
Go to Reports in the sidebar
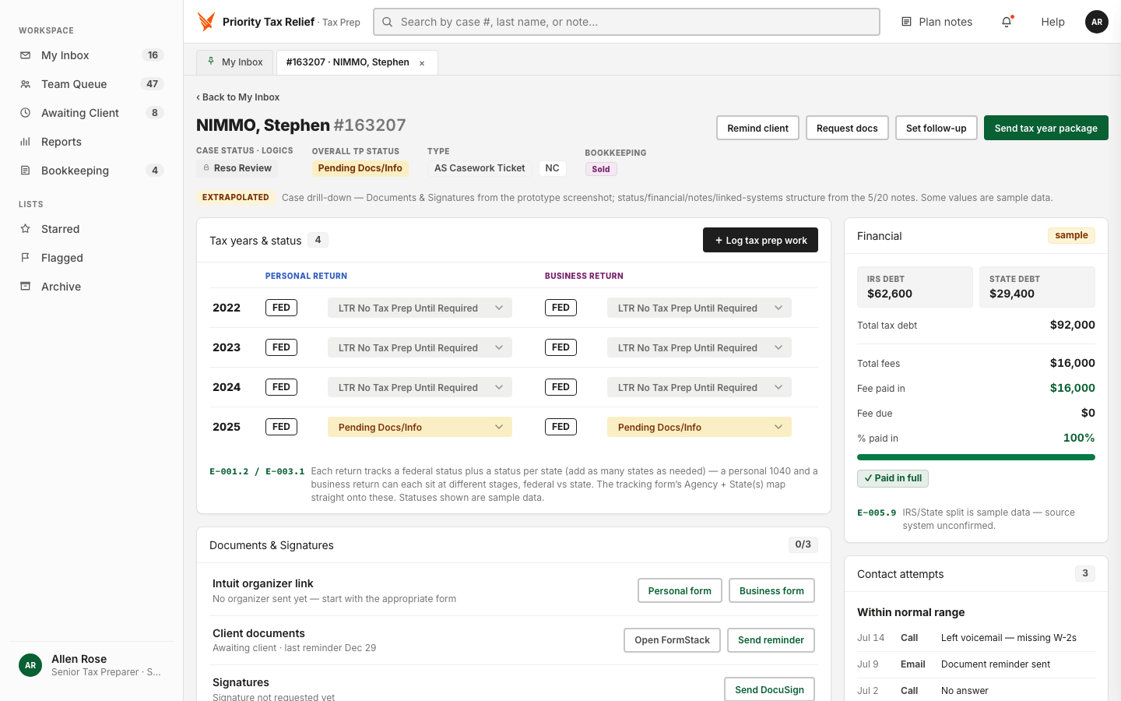[91, 142]
